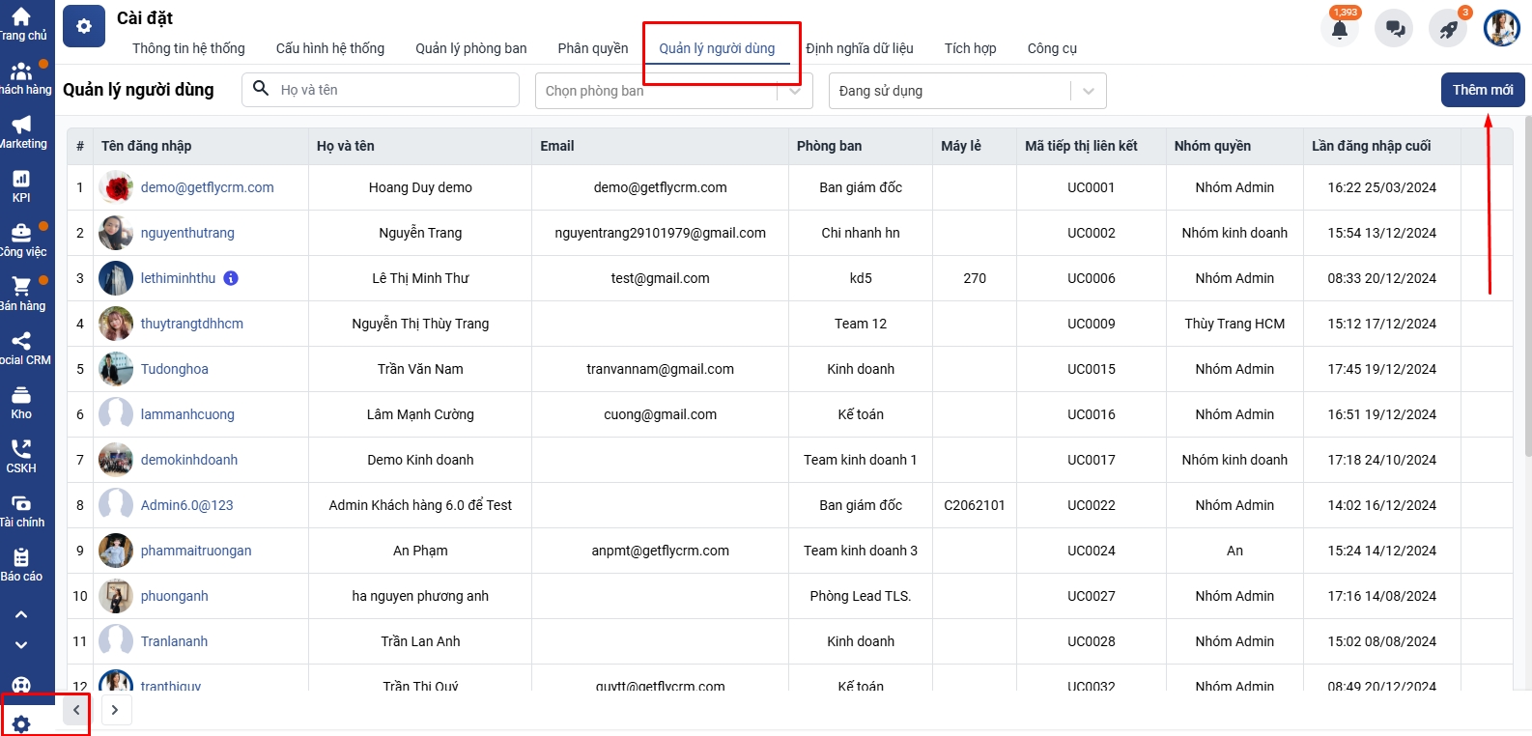The height and width of the screenshot is (736, 1532).
Task: Open the KPI module in sidebar
Action: click(21, 184)
